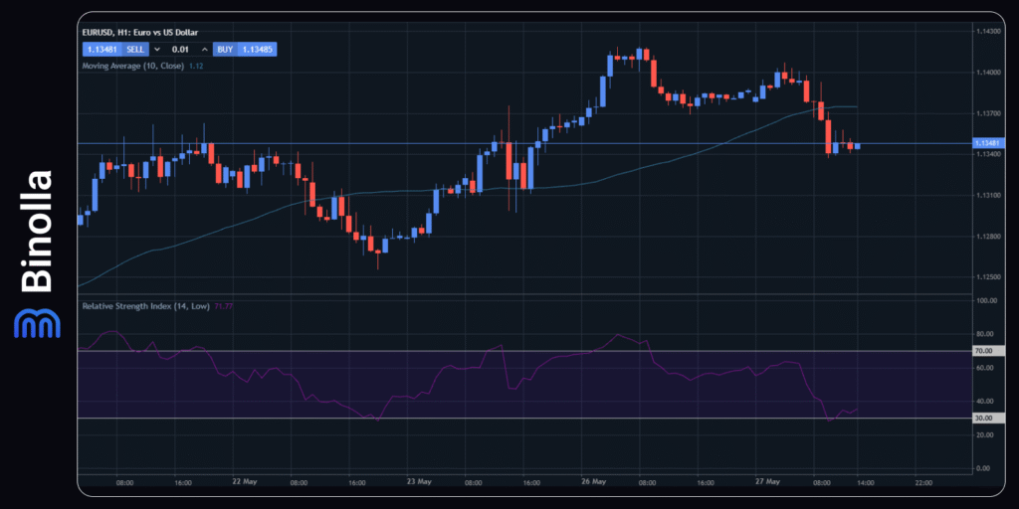Screen dimensions: 1019x509
Task: Click the 1.14300 label on price axis
Action: pos(987,32)
